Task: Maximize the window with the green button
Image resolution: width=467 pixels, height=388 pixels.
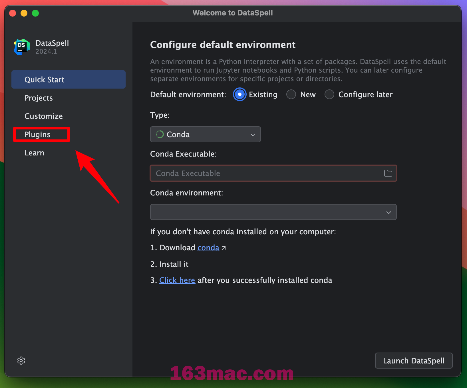Action: (x=35, y=13)
